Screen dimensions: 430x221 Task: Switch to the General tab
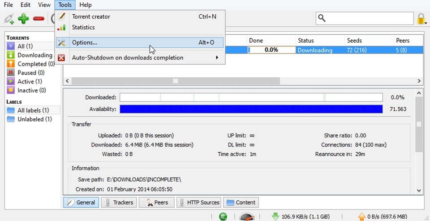tap(81, 202)
